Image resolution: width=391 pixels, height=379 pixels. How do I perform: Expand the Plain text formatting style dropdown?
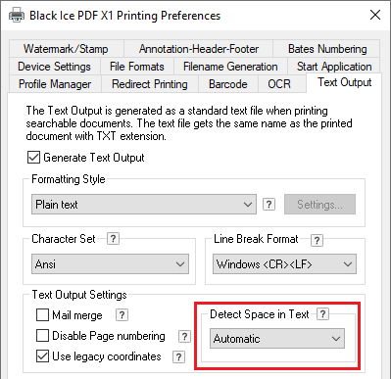coord(144,205)
